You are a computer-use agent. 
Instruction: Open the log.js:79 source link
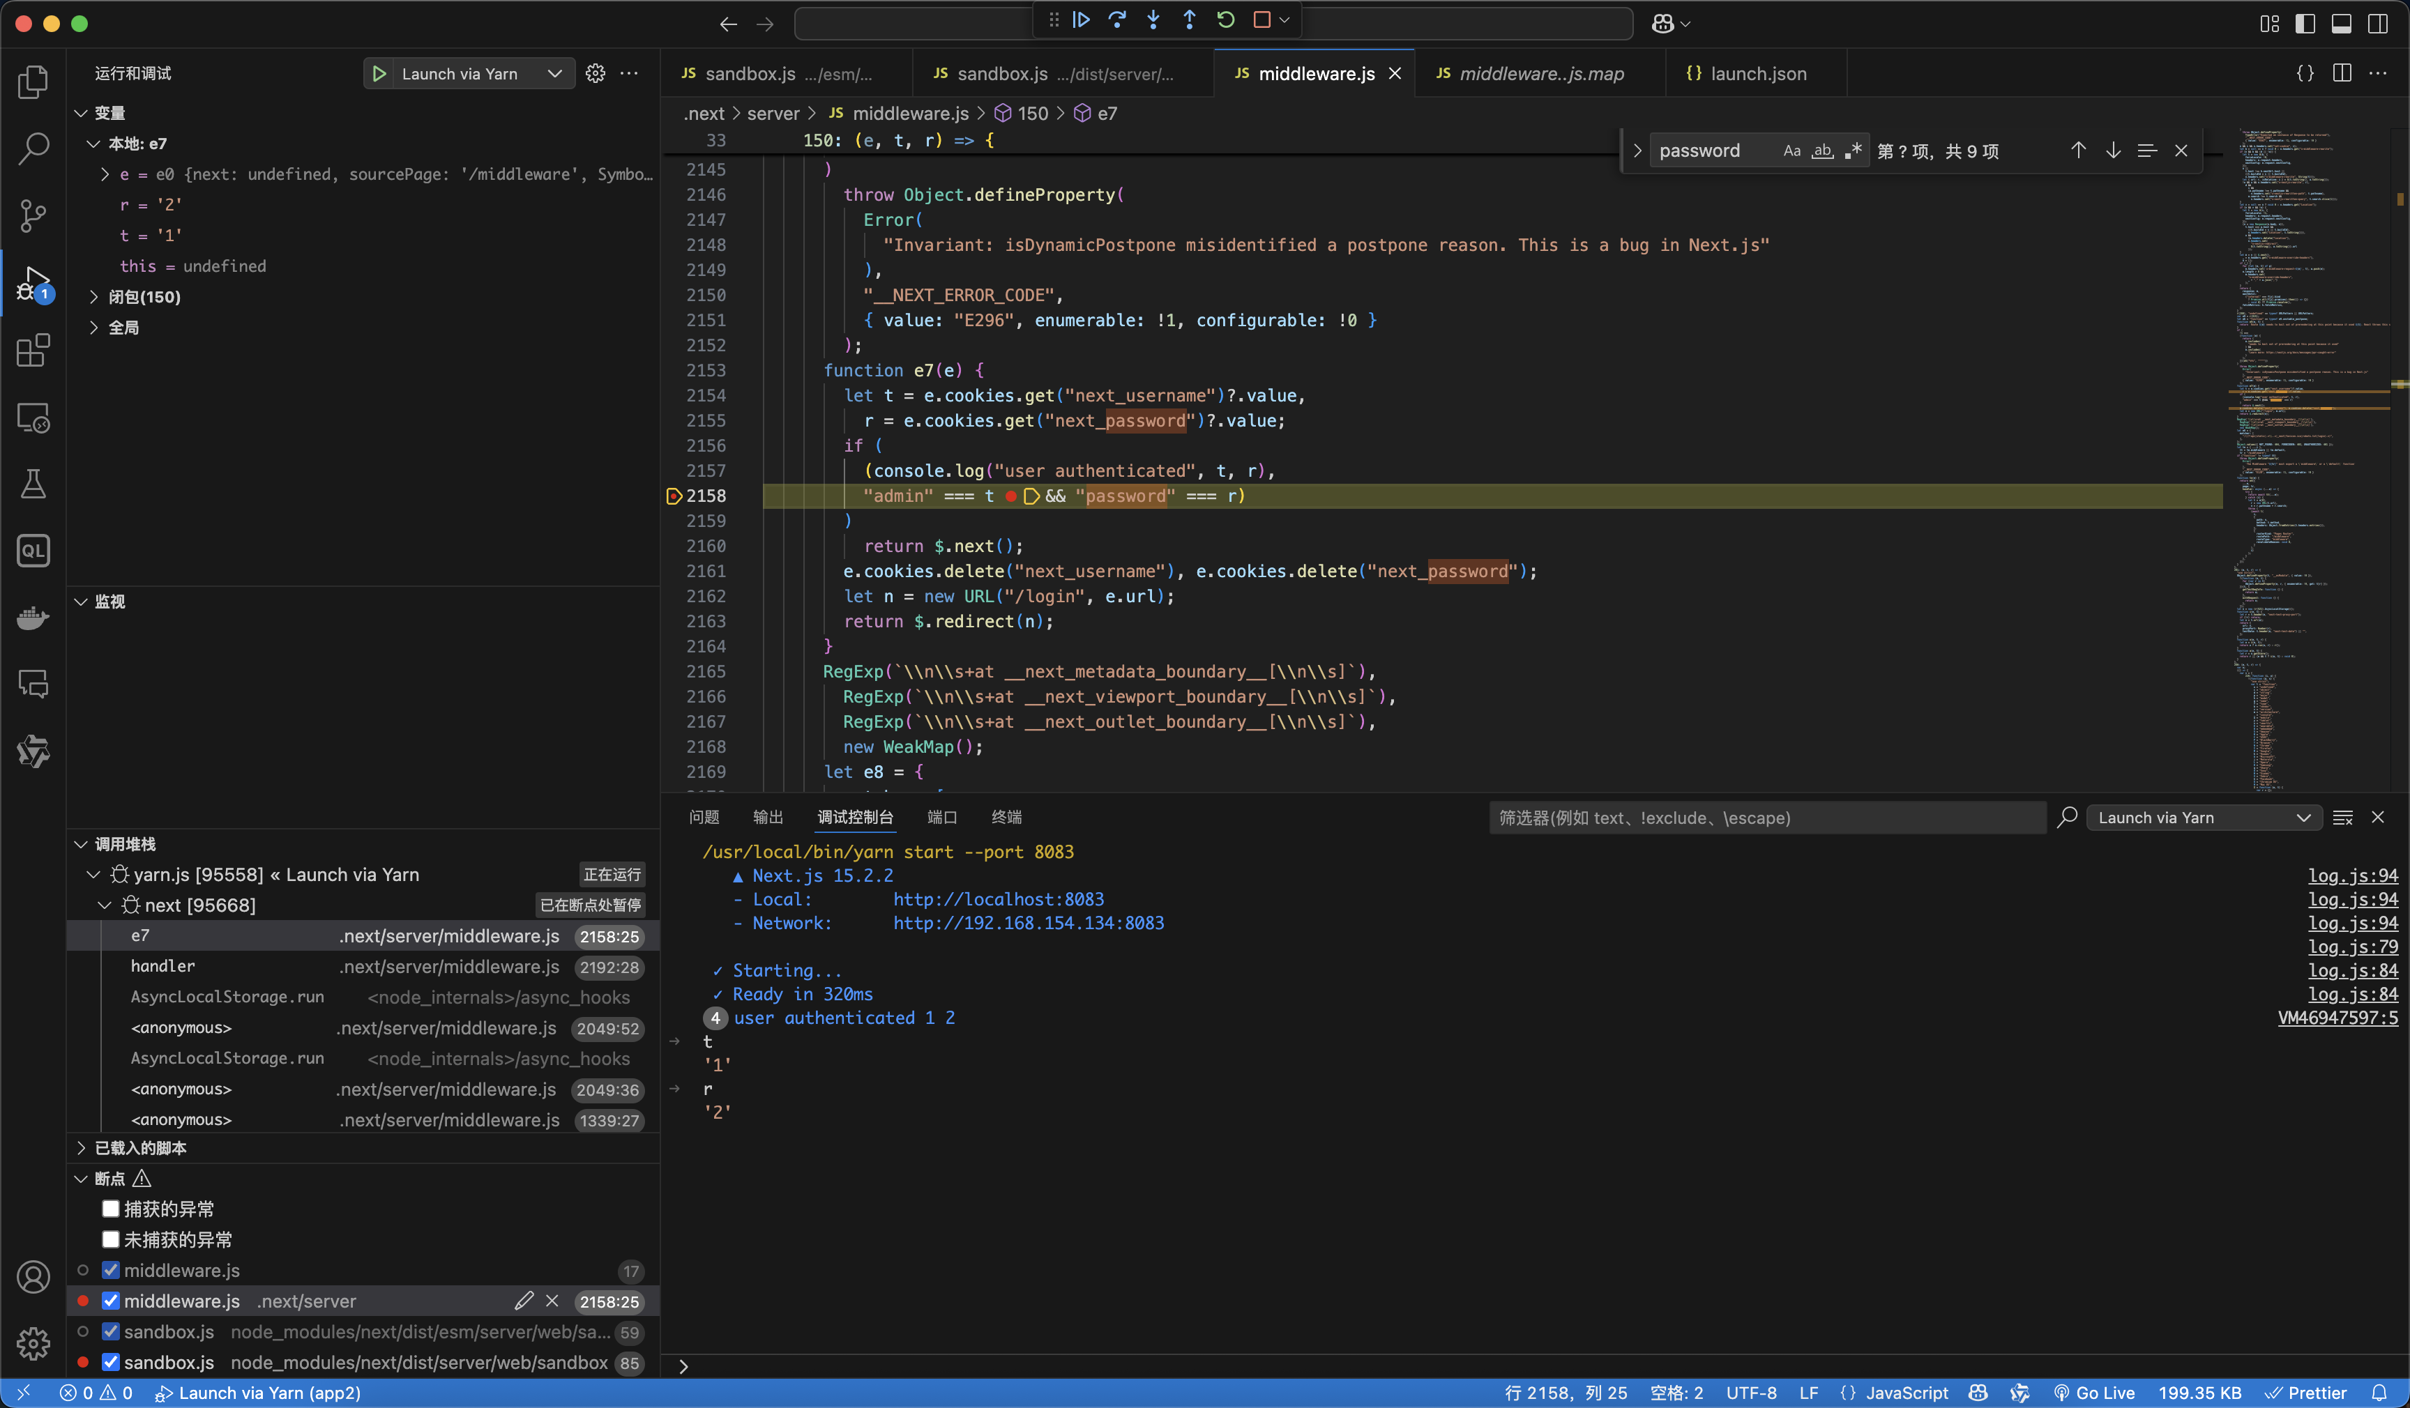coord(2353,947)
